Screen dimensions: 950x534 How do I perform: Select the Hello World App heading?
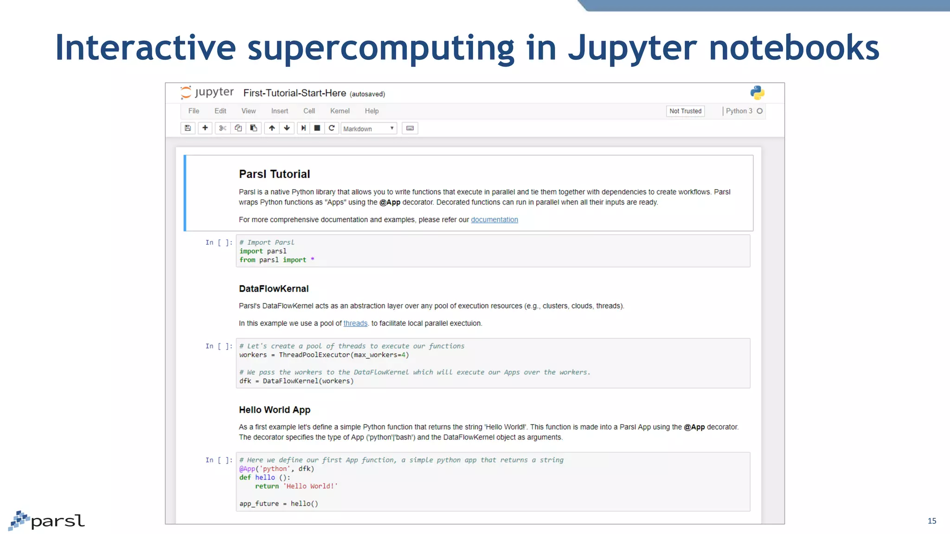tap(275, 410)
